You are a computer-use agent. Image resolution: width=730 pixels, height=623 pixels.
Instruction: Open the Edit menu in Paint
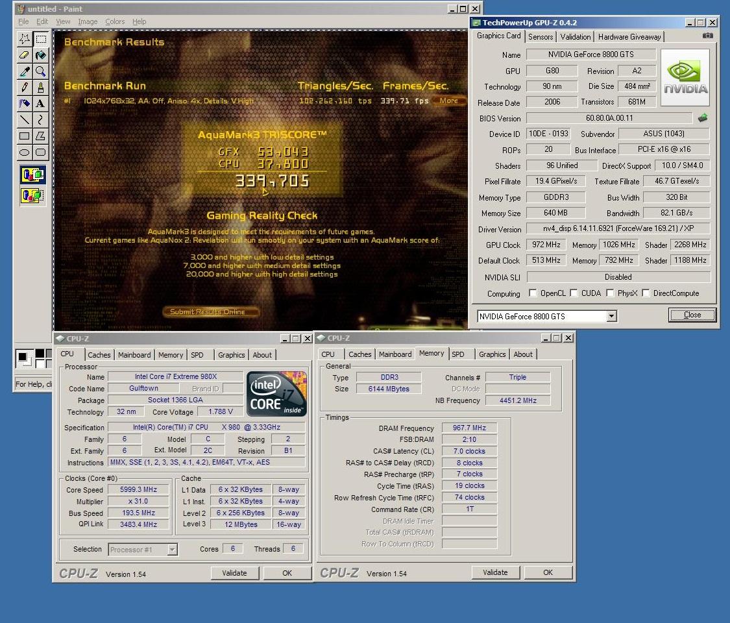(x=42, y=21)
